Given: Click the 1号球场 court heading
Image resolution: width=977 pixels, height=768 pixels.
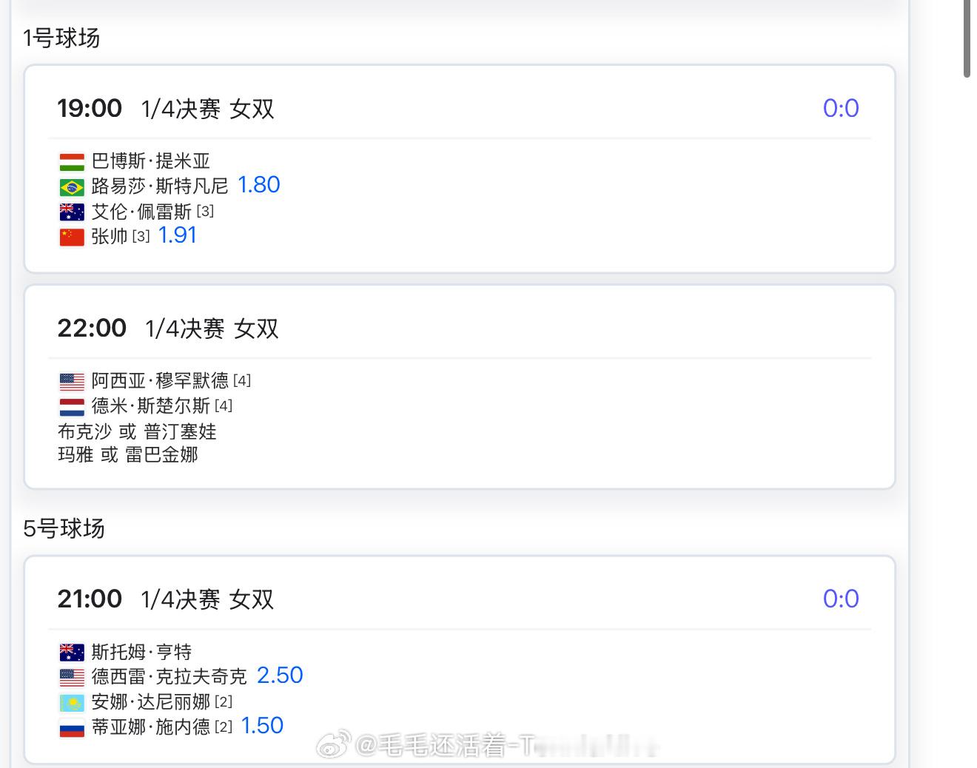Looking at the screenshot, I should tap(61, 38).
